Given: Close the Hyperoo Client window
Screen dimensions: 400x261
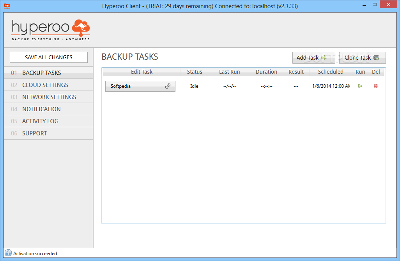Looking at the screenshot, I should point(389,5).
